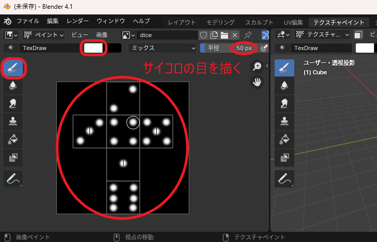Select the Soften tool in the 3D viewport

coord(284,86)
